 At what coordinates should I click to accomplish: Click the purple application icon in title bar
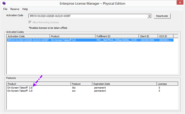tap(4, 3)
